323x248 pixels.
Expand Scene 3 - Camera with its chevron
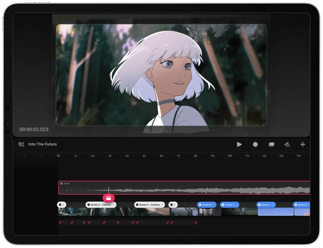click(x=162, y=205)
